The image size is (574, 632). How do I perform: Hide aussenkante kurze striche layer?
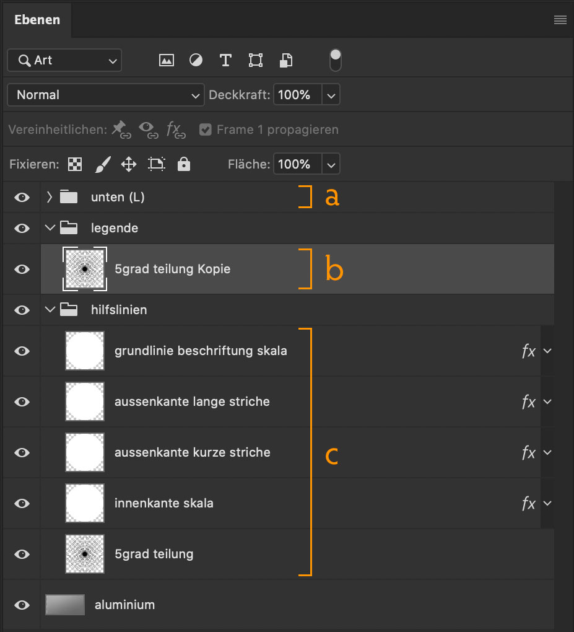[22, 453]
